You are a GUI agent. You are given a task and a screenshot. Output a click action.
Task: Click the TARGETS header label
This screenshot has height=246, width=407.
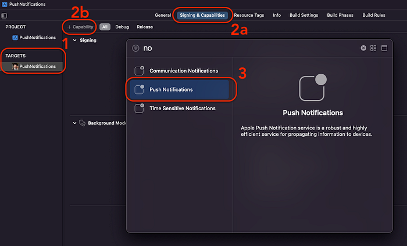(16, 56)
